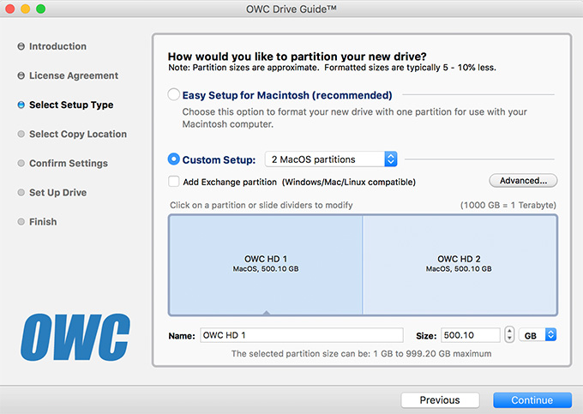Open the GB size unit dropdown
Screen dimensions: 583x414
[538, 335]
